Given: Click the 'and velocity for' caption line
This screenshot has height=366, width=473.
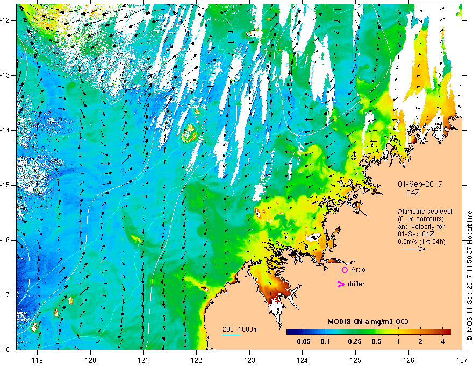Looking at the screenshot, I should (x=421, y=227).
